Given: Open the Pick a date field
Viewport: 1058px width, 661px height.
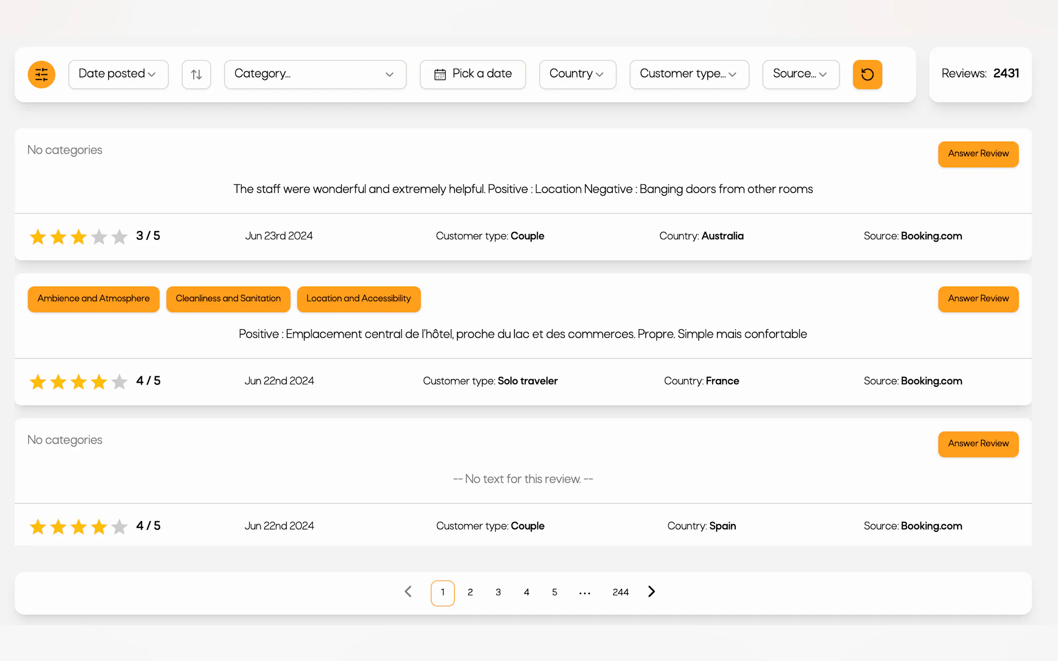Looking at the screenshot, I should click(472, 75).
